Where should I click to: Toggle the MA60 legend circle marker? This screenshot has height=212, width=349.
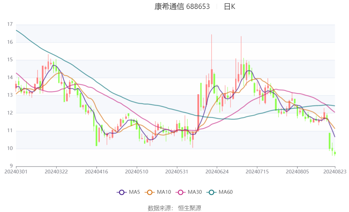(x=211, y=192)
